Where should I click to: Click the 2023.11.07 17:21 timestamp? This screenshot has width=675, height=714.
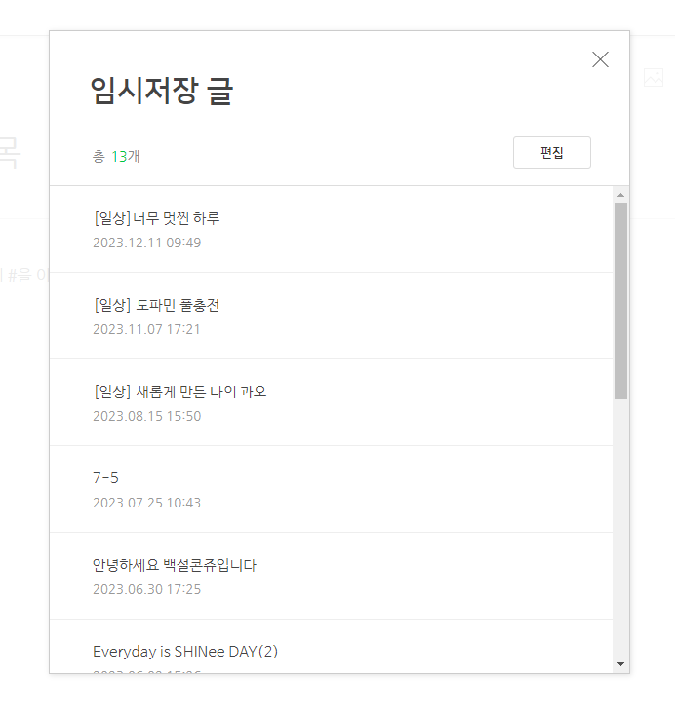(146, 329)
